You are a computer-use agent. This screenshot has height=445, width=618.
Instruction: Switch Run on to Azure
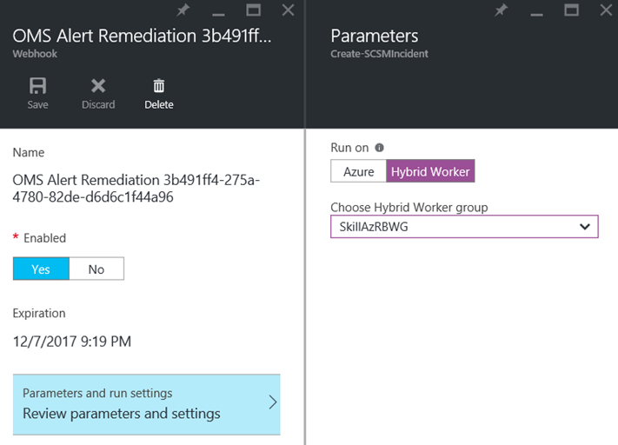pos(358,171)
